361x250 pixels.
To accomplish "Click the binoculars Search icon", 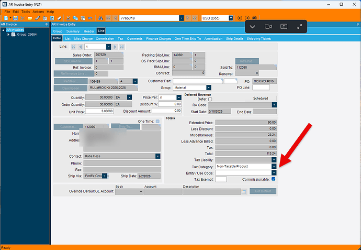I will pos(100,18).
